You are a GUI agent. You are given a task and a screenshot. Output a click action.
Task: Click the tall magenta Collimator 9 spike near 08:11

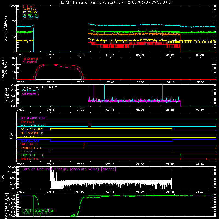(162, 92)
